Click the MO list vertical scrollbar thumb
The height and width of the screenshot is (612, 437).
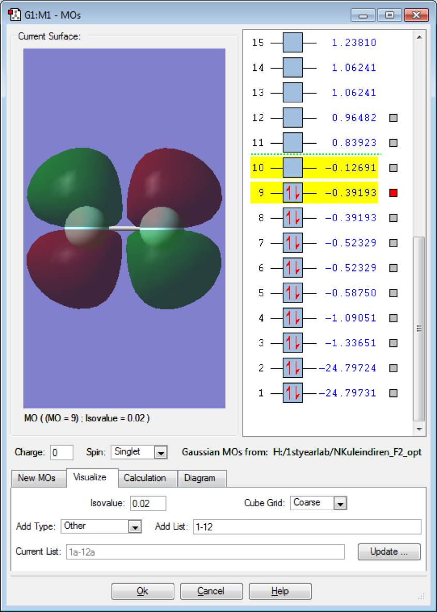419,328
